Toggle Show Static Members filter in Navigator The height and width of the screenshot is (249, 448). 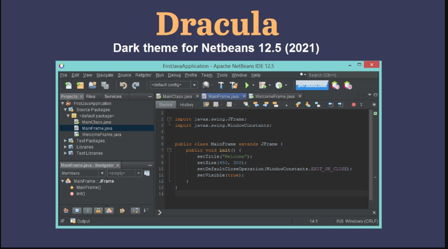tap(87, 211)
